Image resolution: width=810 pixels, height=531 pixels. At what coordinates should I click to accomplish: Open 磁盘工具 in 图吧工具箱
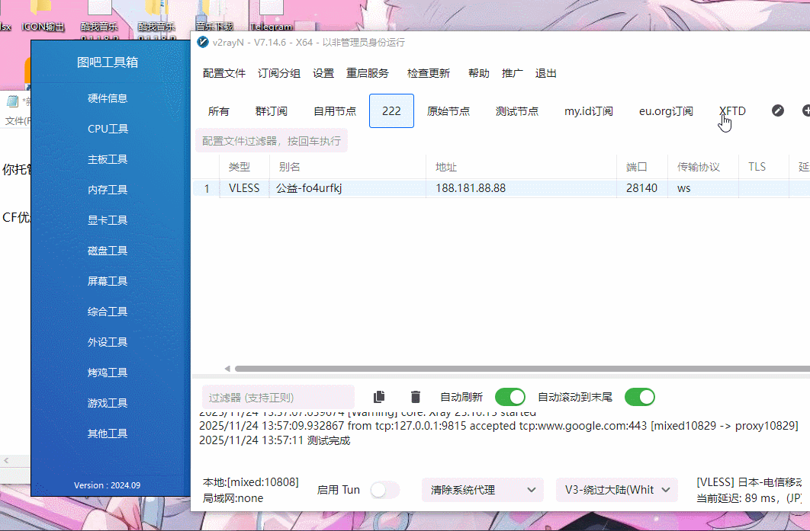point(108,251)
